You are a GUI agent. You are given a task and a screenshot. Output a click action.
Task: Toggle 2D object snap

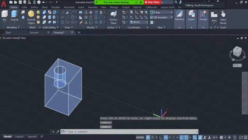(186, 137)
